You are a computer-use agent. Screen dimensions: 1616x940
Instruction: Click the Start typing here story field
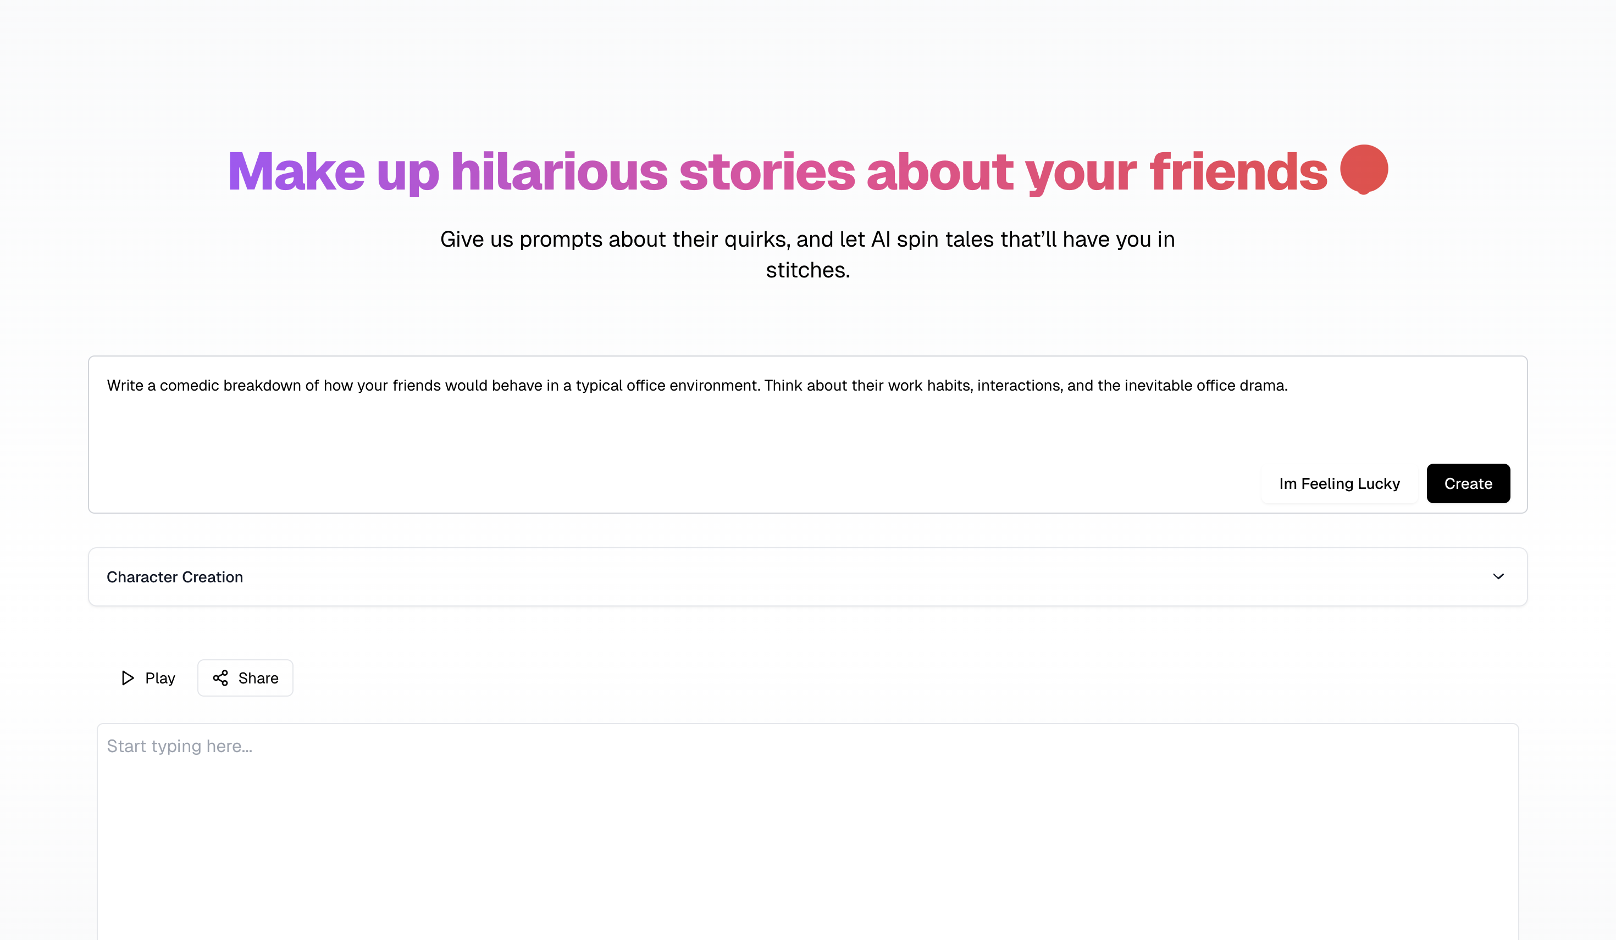(807, 832)
